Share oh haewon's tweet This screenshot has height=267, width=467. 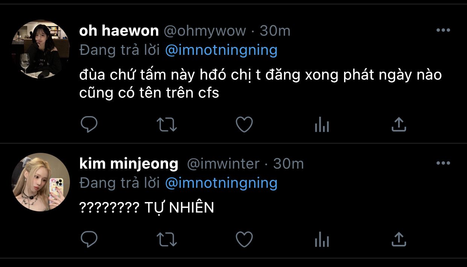tap(399, 124)
